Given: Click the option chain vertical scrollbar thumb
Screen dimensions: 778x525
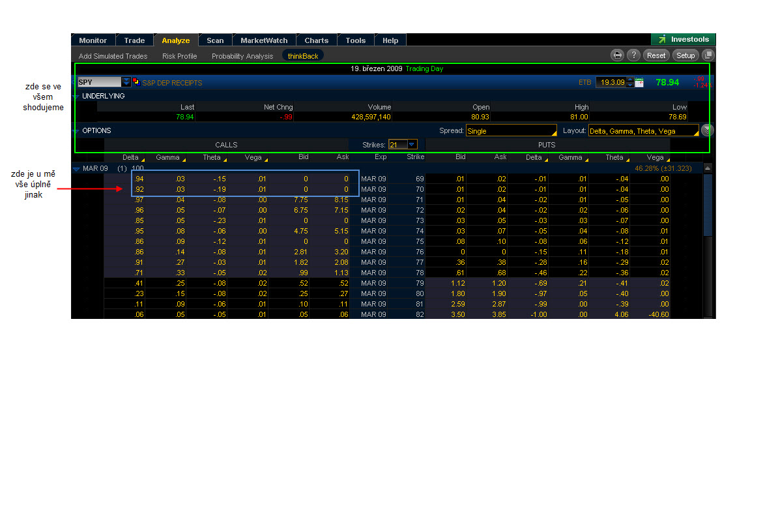Looking at the screenshot, I should (x=708, y=205).
